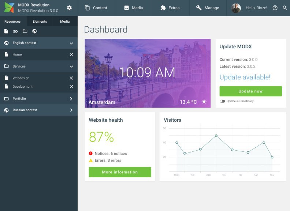
Task: Click the Amsterdam clock weather widget
Action: [148, 74]
